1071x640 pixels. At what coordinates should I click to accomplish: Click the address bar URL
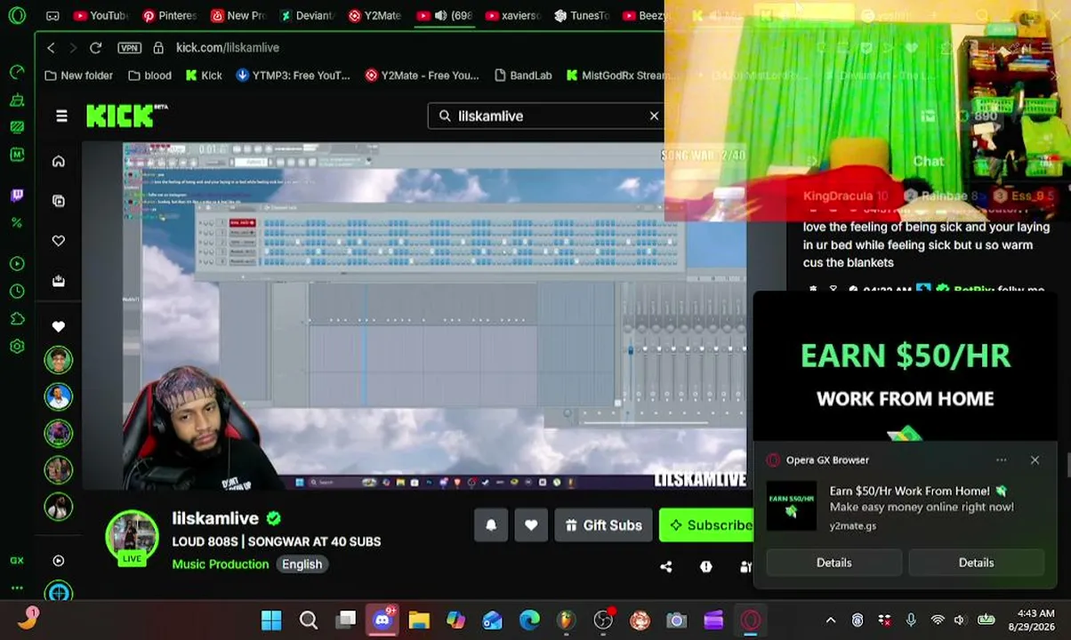(228, 47)
